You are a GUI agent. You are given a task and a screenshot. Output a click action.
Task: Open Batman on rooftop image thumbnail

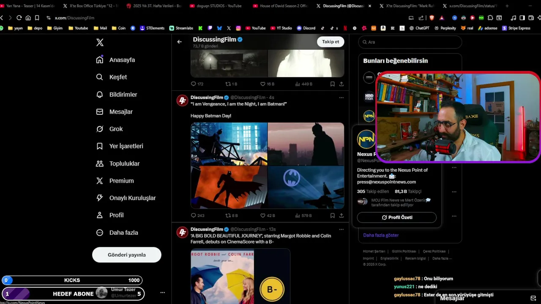(229, 144)
